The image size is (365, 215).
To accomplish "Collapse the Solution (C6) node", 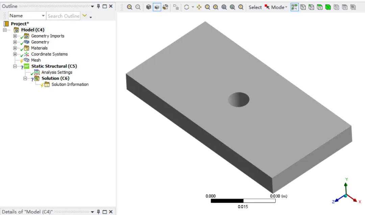I will (x=25, y=78).
